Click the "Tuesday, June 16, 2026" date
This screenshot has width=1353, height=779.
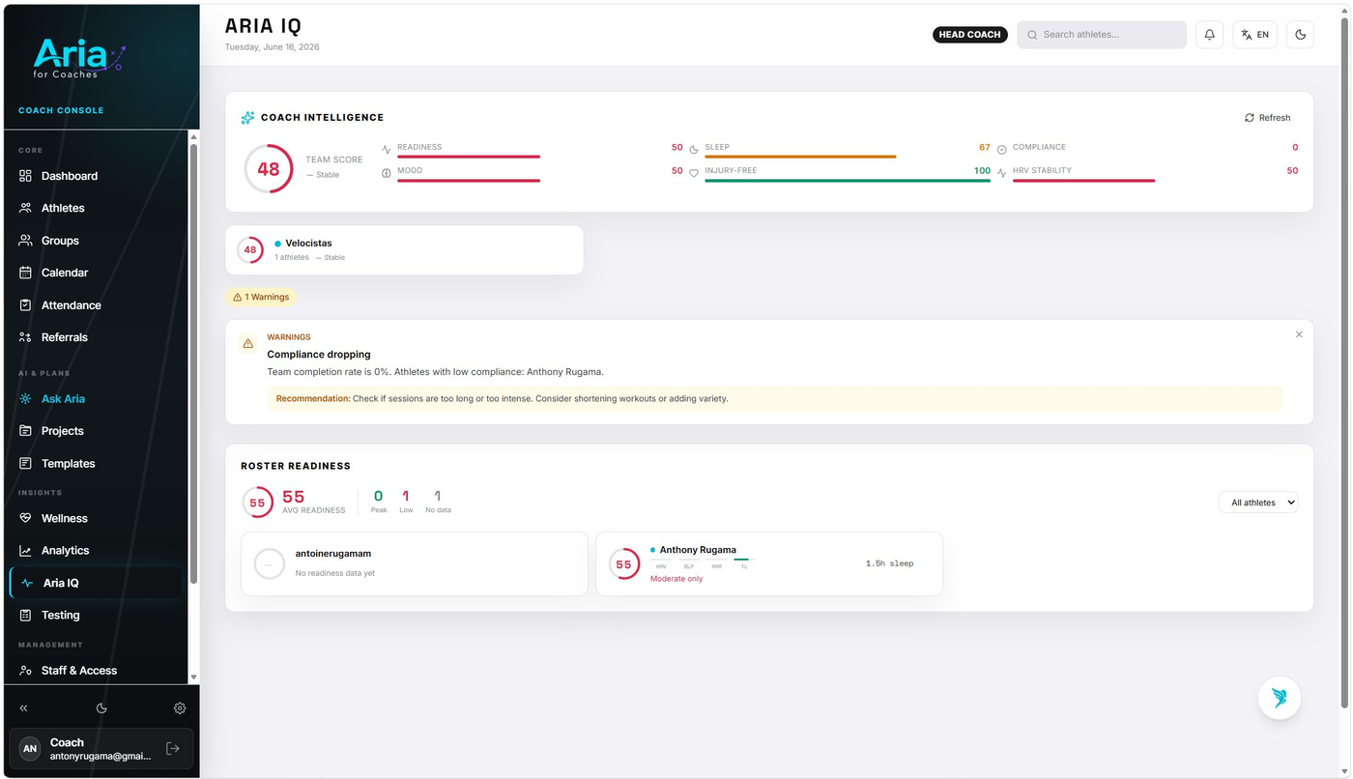coord(273,47)
